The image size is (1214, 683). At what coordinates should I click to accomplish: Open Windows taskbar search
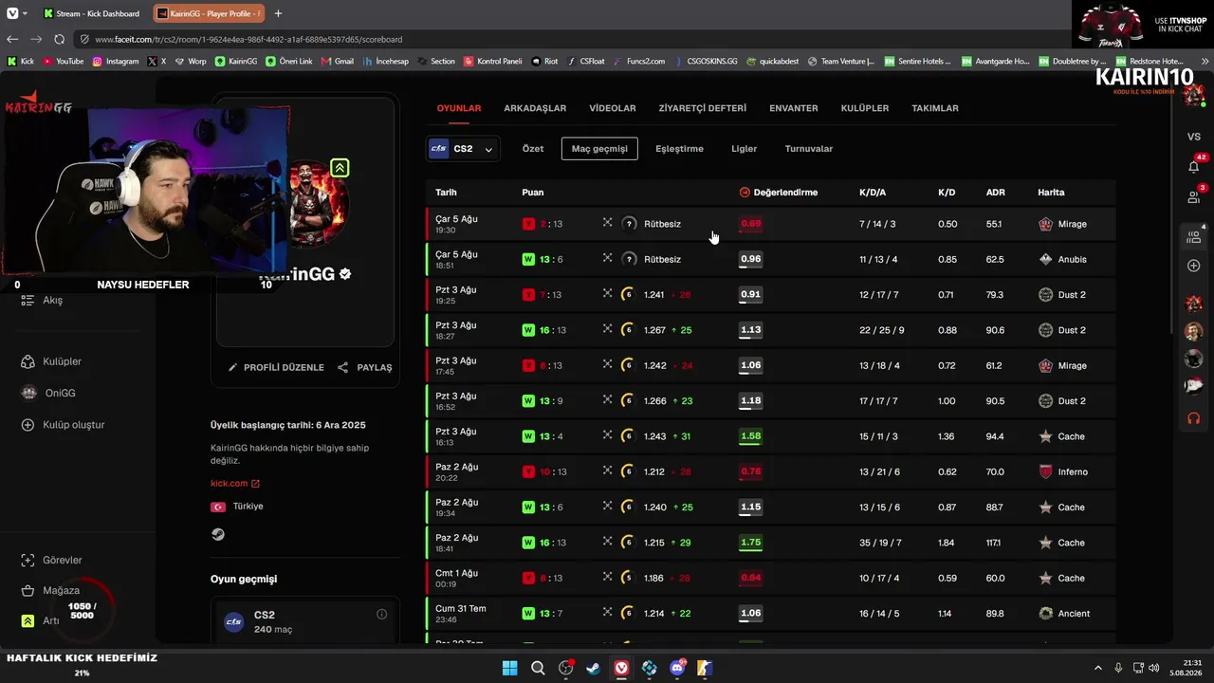click(538, 668)
